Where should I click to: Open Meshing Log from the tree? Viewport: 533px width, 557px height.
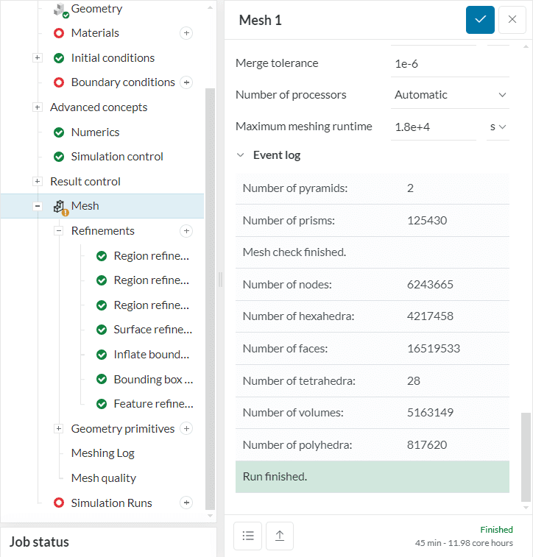[102, 453]
